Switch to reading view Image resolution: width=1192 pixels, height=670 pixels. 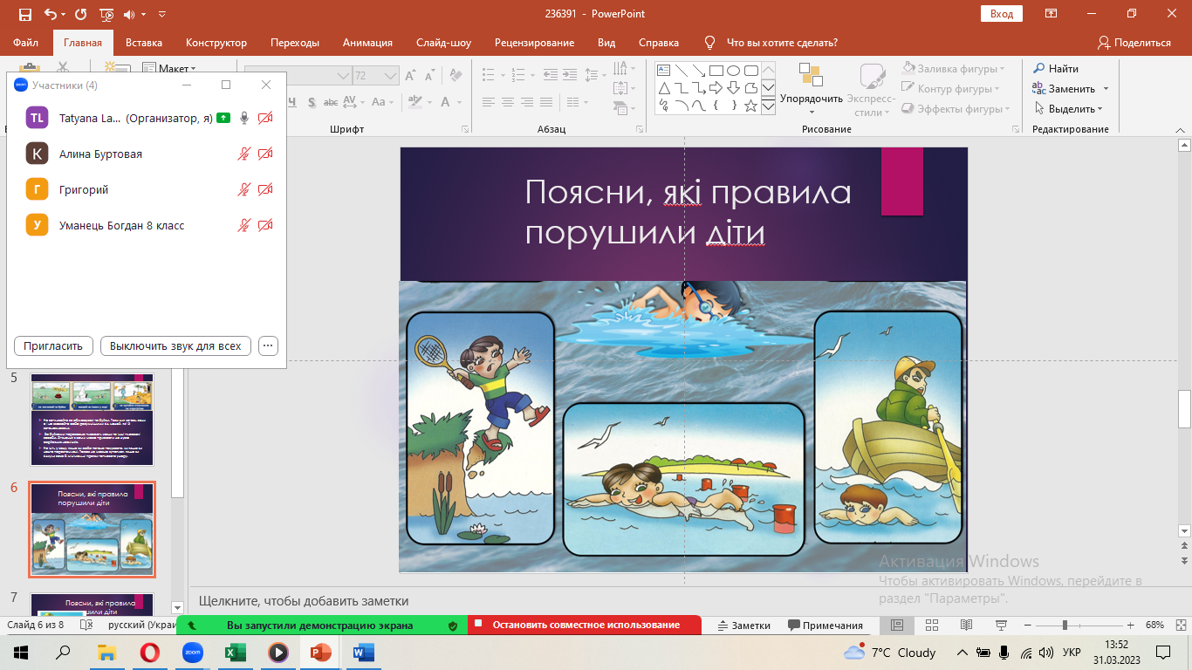pos(966,626)
